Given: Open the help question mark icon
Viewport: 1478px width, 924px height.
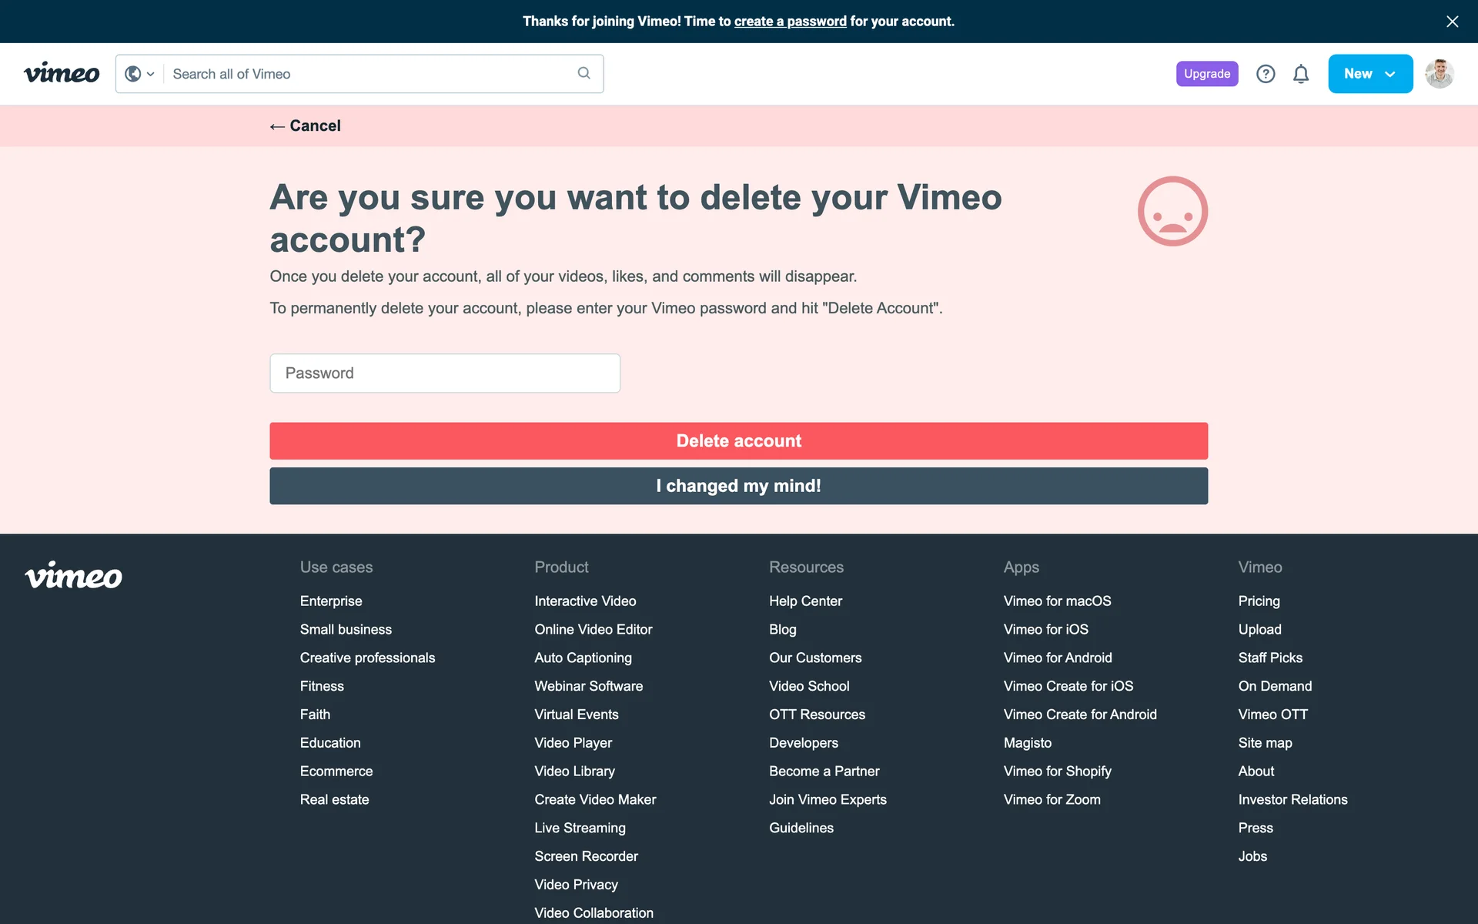Looking at the screenshot, I should (x=1266, y=74).
